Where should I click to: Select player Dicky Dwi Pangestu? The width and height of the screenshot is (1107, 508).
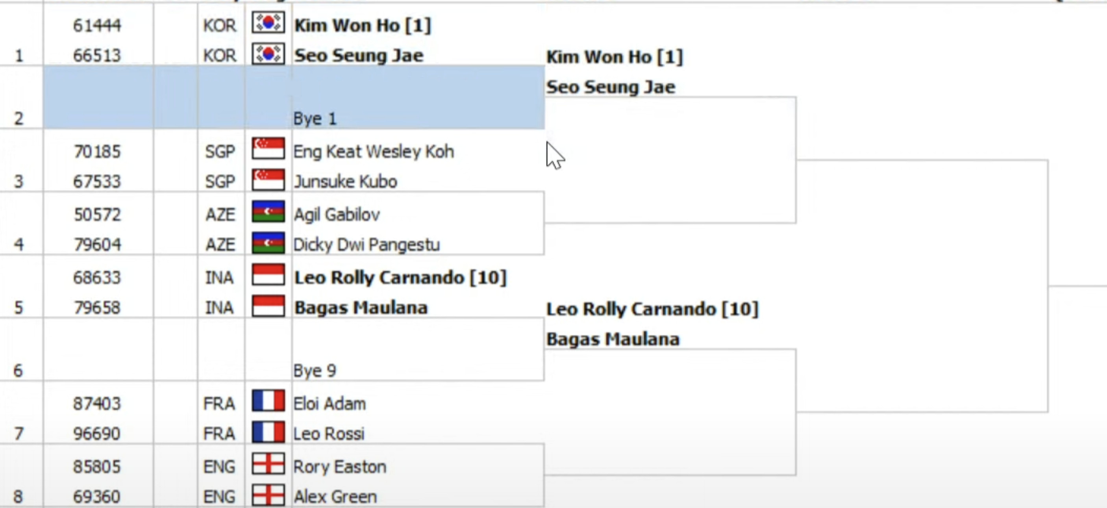click(x=367, y=245)
